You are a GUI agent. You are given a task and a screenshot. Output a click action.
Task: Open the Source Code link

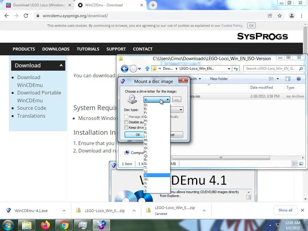tap(32, 108)
